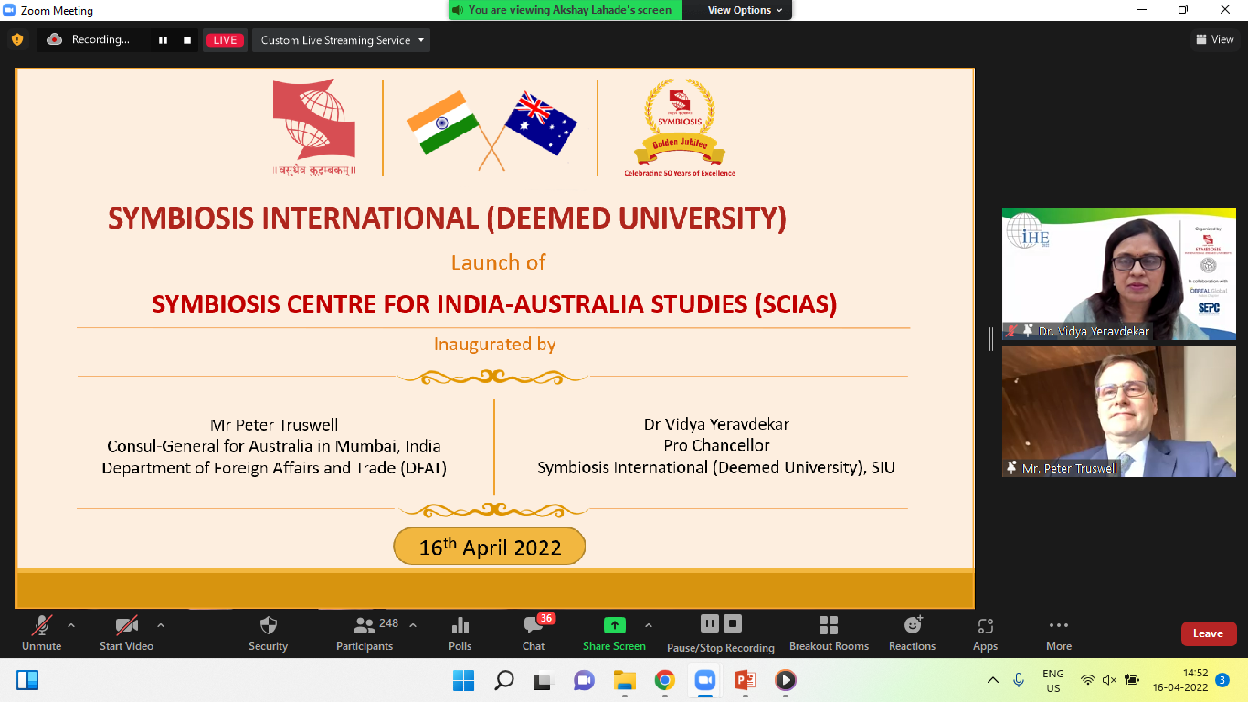
Task: Open the Windows Start menu
Action: tap(463, 680)
